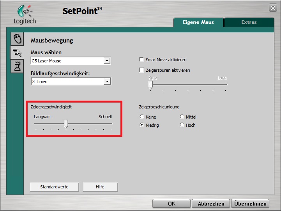Open the mouse button settings icon
Image resolution: width=281 pixels, height=211 pixels.
click(18, 39)
